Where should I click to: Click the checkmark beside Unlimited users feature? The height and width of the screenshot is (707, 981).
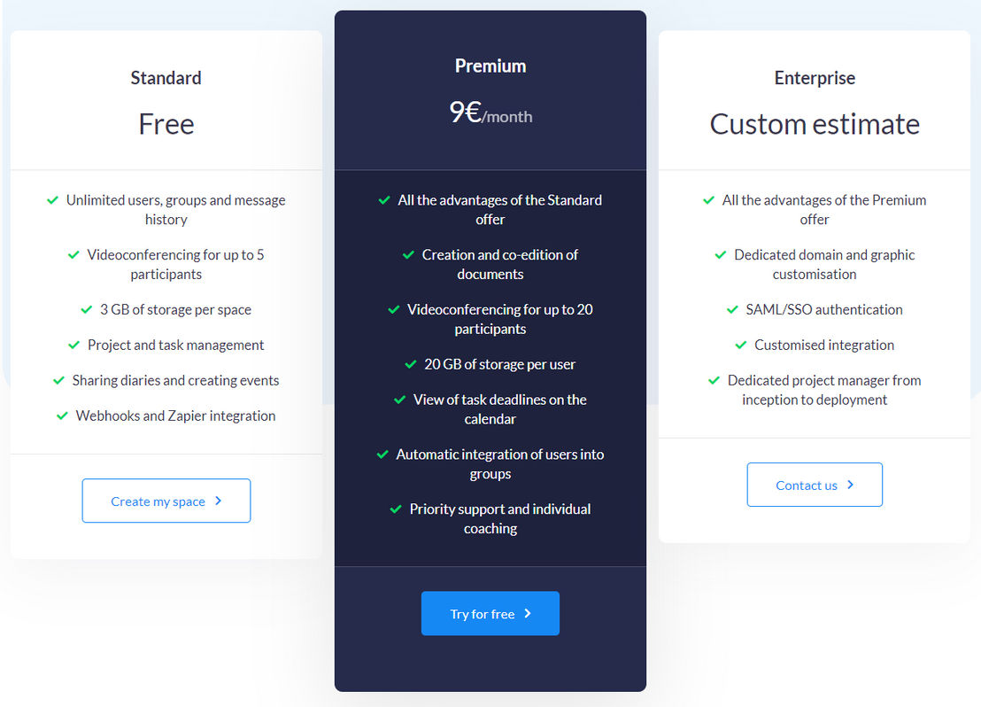[x=52, y=199]
